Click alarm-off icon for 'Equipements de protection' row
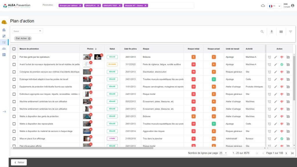Screen dimensions: 297x167 pos(269,87)
